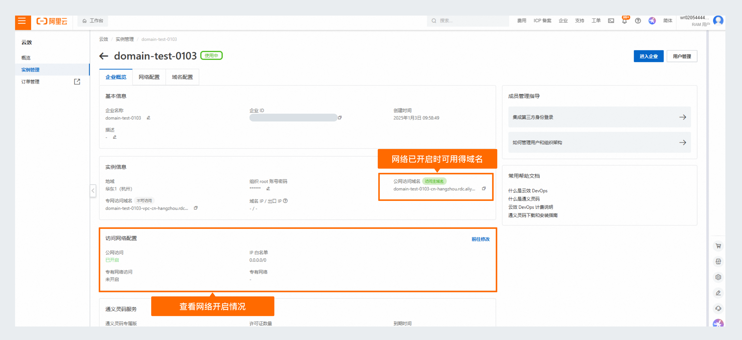Switch language via 简体
Viewport: 742px width, 340px height.
(667, 21)
